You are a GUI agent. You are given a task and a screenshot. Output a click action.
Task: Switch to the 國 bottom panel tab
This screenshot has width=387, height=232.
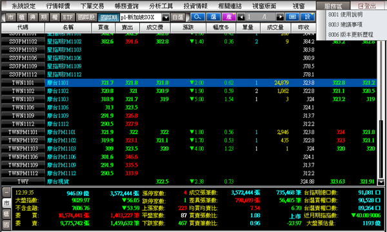6,225
